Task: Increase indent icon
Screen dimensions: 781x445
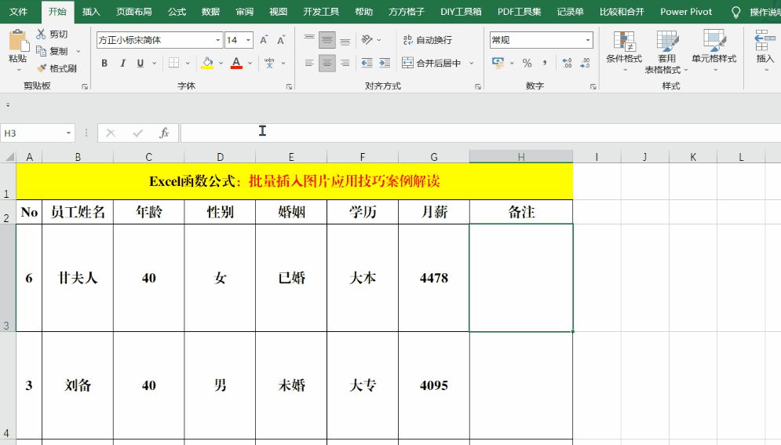Action: (385, 63)
